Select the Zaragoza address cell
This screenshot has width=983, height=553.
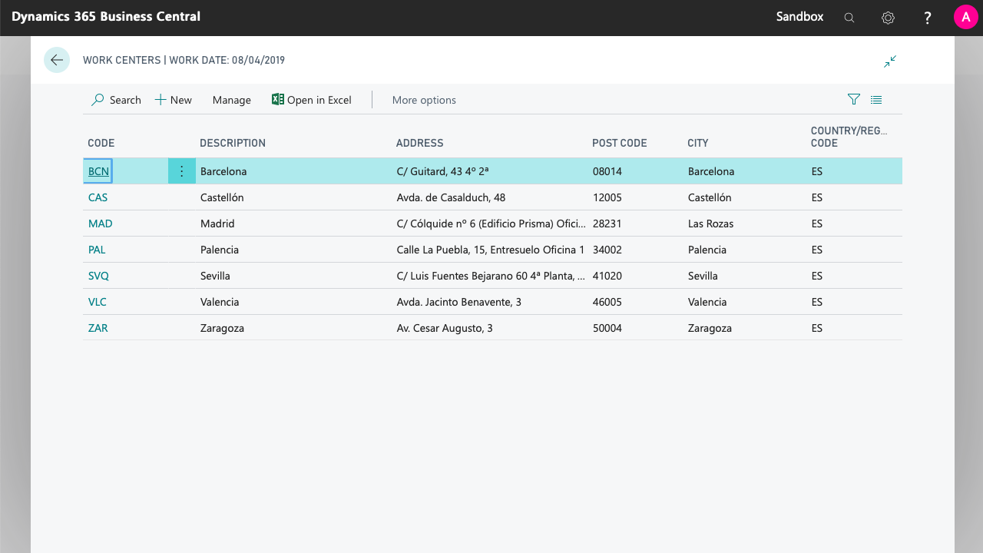click(445, 328)
